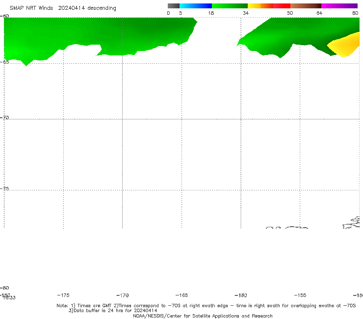This screenshot has width=363, height=319.
Task: Click the yellow high-wind patch on the map
Action: point(346,45)
